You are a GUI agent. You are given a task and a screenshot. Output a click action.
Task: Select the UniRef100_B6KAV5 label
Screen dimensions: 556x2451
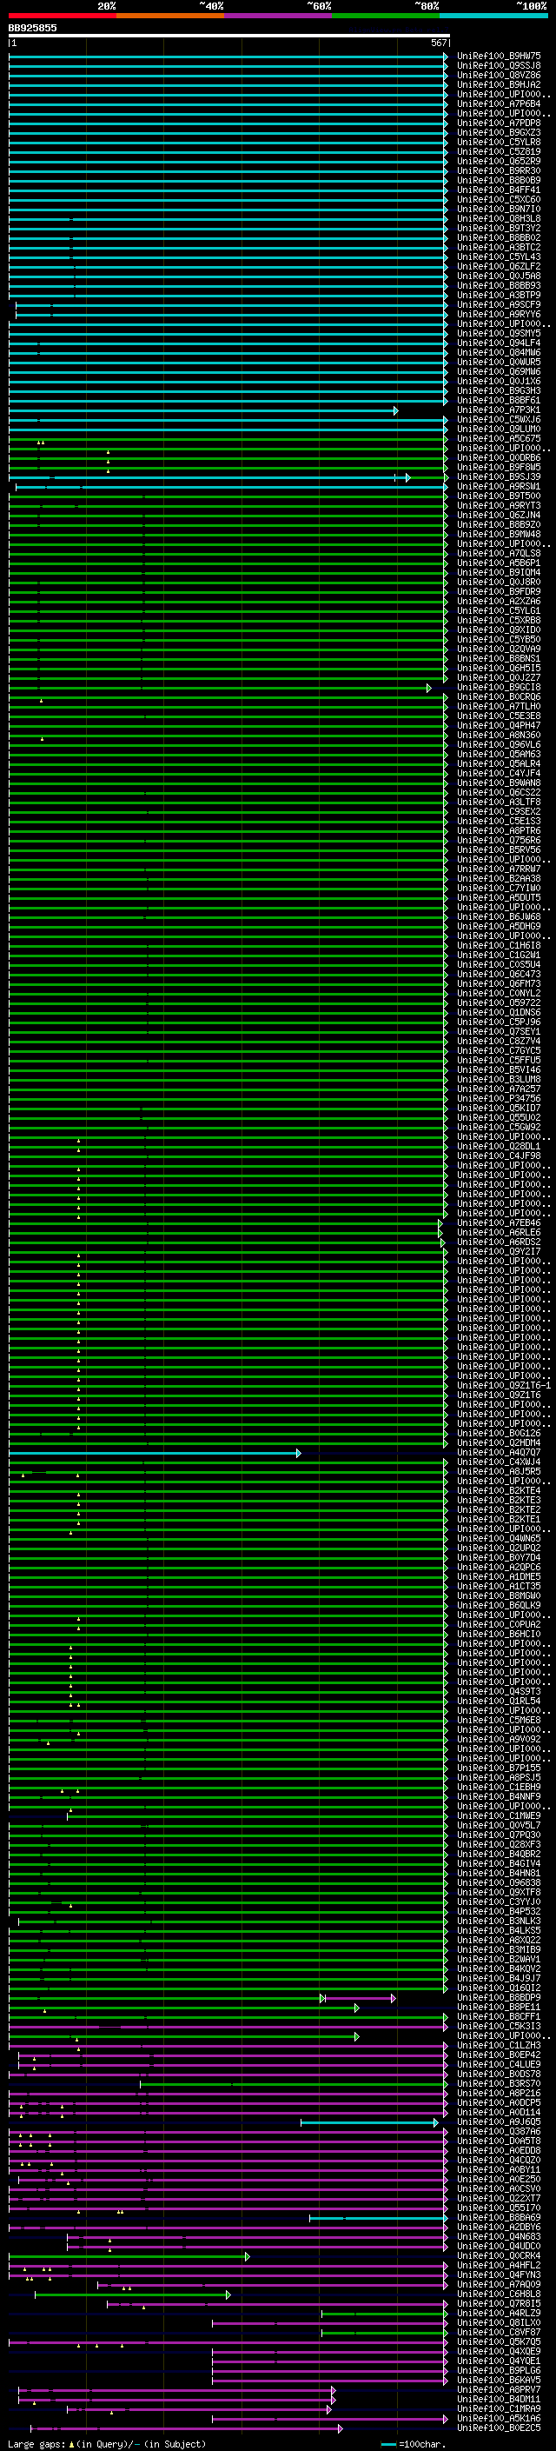(498, 2381)
